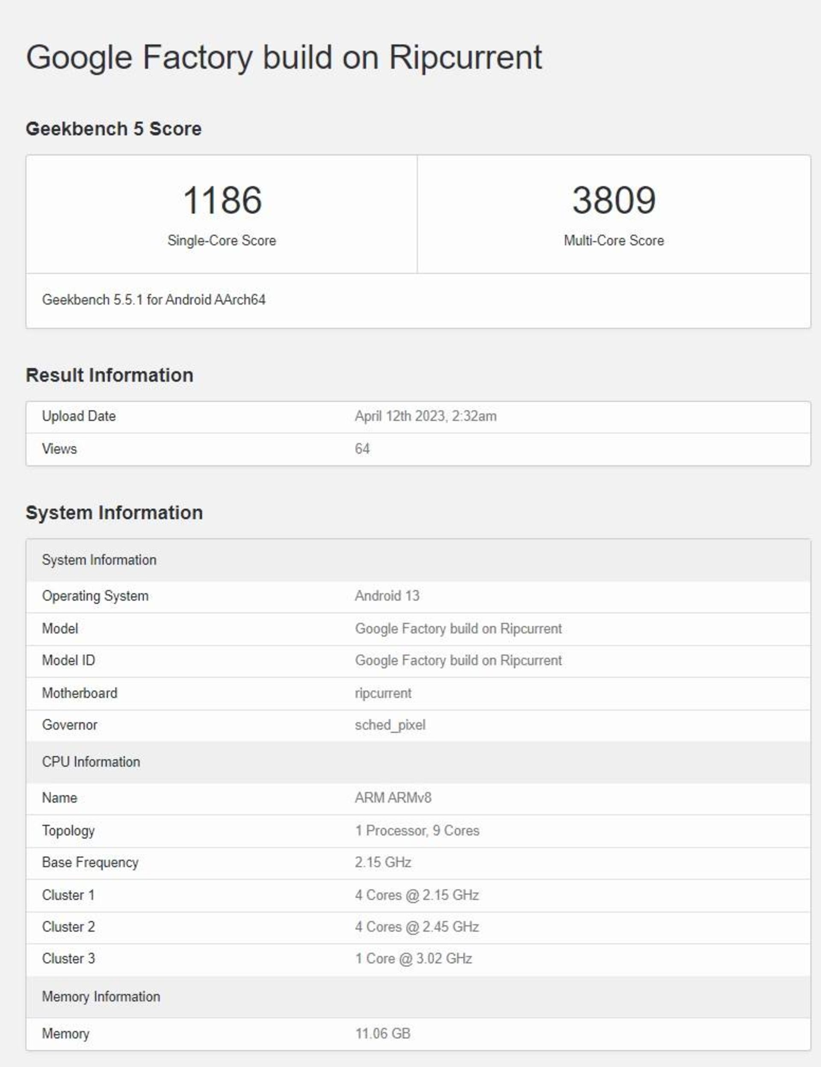The width and height of the screenshot is (821, 1067).
Task: Click the multi-core score value 3809
Action: (x=614, y=200)
